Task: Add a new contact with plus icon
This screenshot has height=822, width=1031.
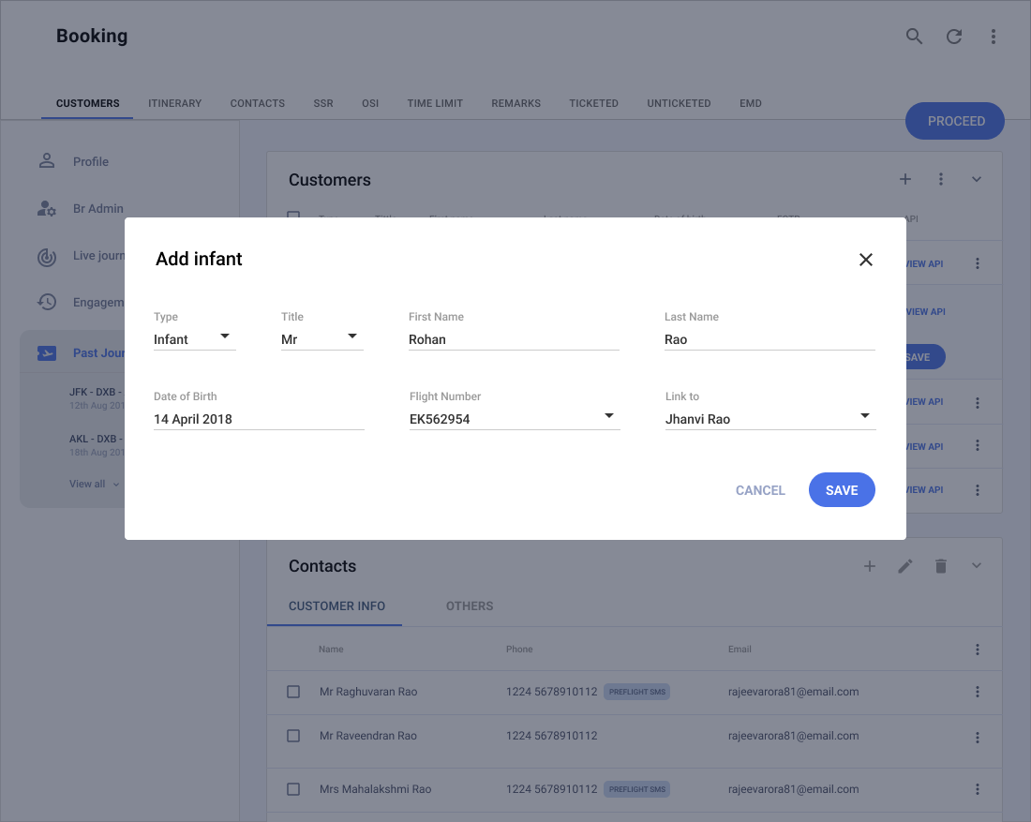Action: [x=869, y=566]
